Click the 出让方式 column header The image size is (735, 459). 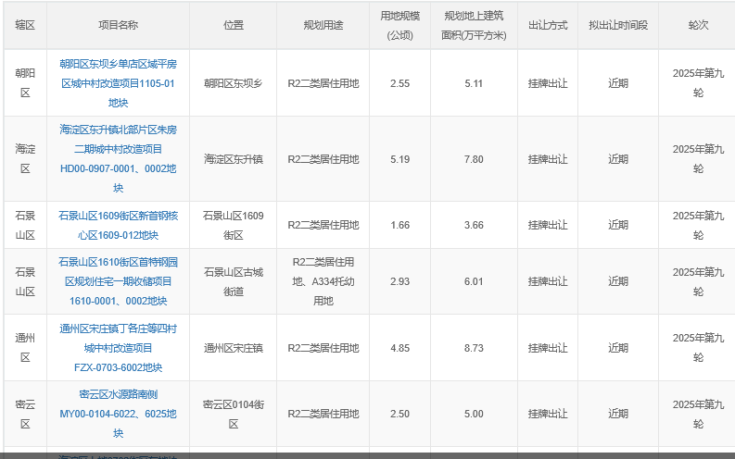pos(547,25)
